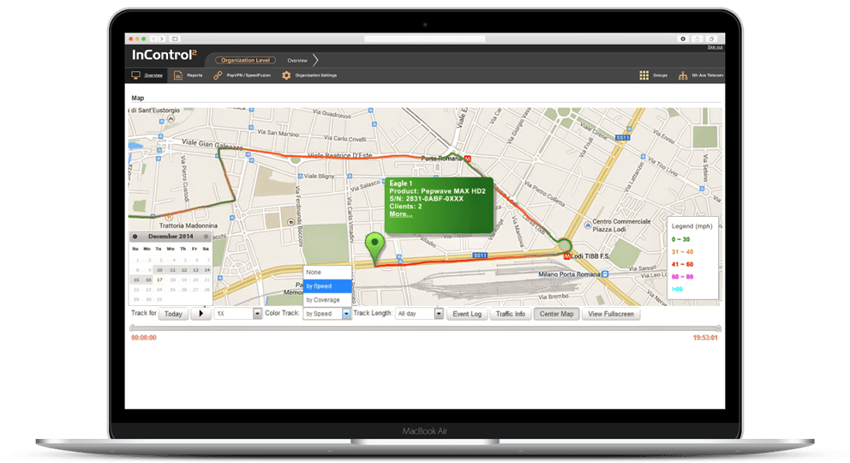Screen dimensions: 850x463
Task: Click the 00:00:00 start time label
Action: (144, 338)
